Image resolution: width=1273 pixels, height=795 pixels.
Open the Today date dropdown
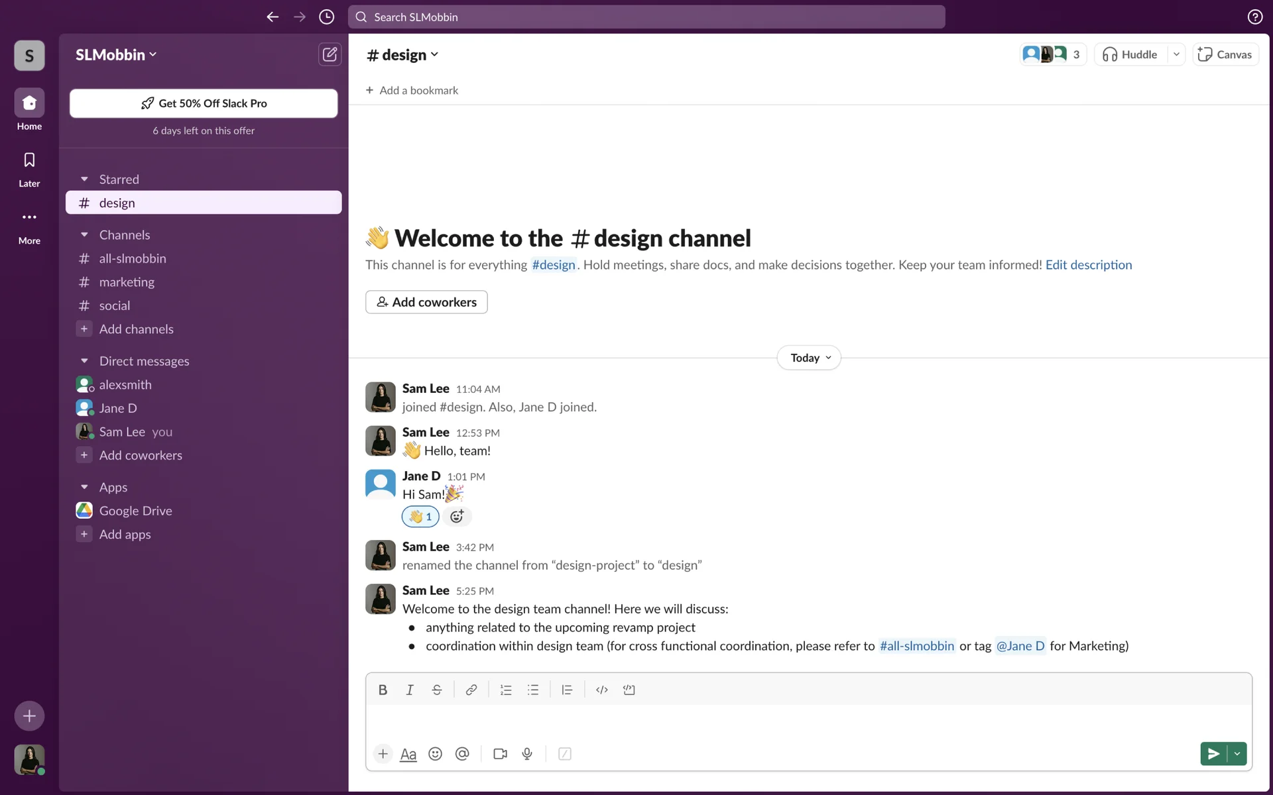pyautogui.click(x=809, y=358)
